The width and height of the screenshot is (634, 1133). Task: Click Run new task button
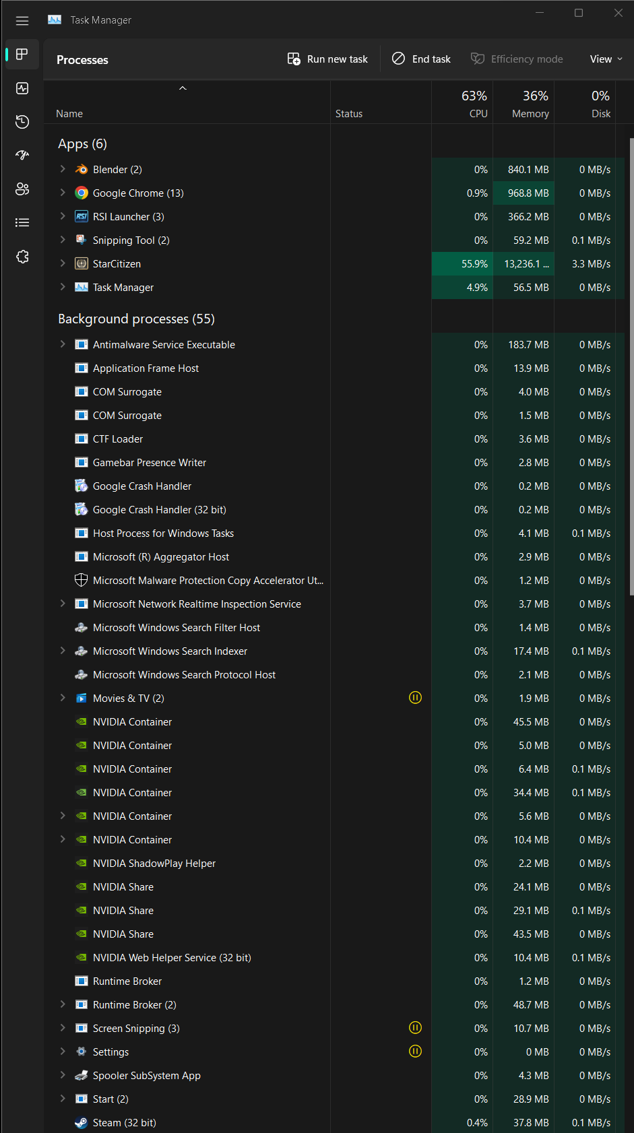point(327,59)
